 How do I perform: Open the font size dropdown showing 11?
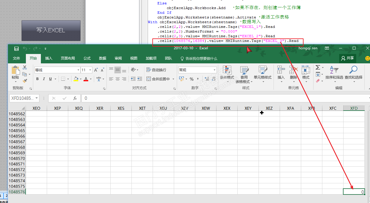click(90, 70)
